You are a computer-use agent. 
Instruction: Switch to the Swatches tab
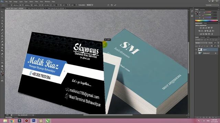click(x=202, y=10)
